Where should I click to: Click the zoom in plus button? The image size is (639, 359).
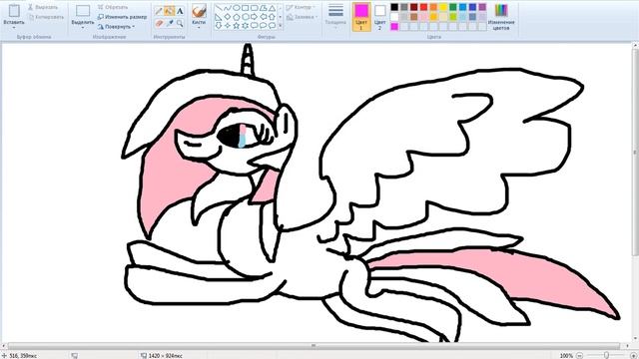[x=634, y=355]
